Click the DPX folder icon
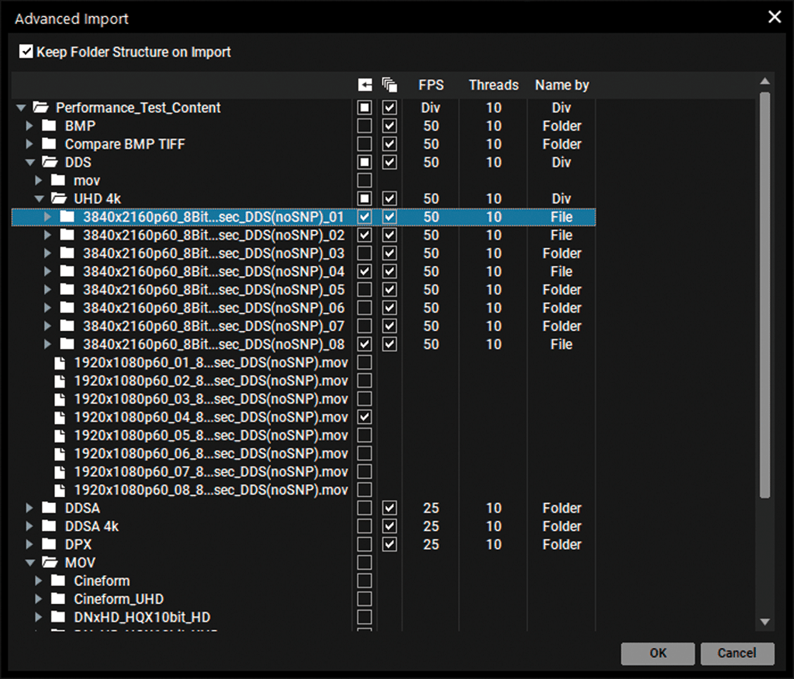The width and height of the screenshot is (794, 679). (x=50, y=545)
